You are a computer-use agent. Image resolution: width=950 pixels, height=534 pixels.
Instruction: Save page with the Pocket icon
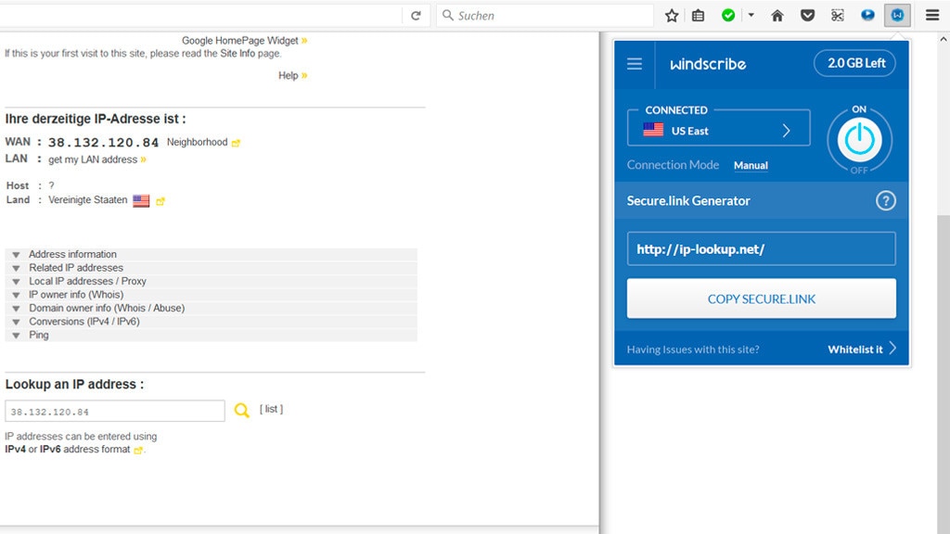[807, 16]
